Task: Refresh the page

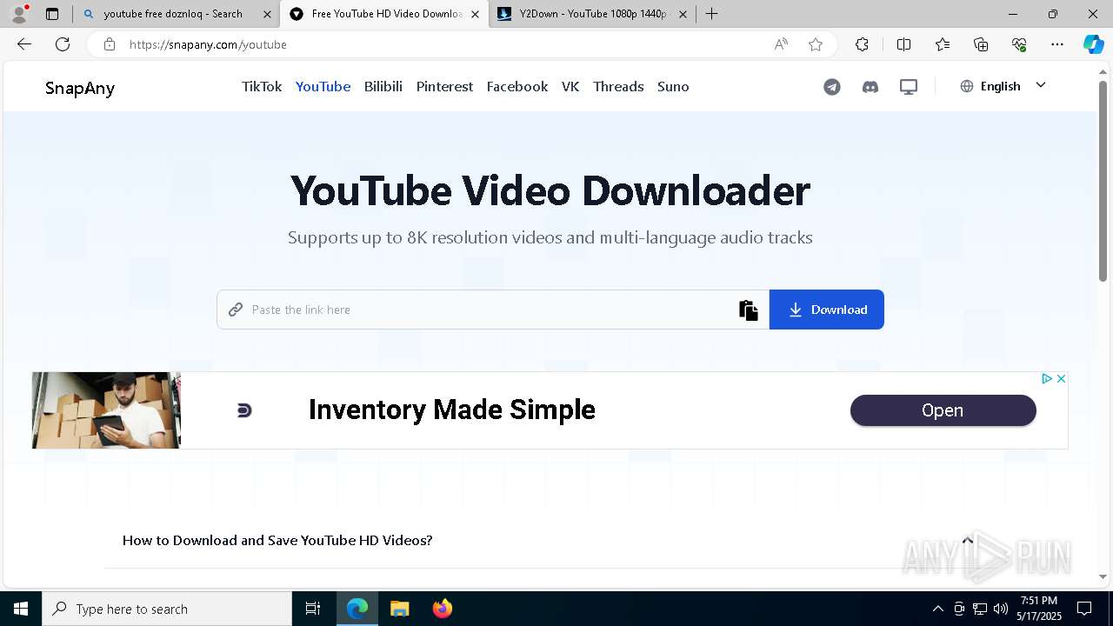Action: [x=63, y=44]
